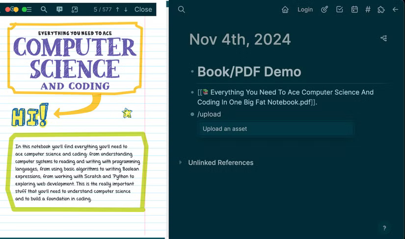
Task: Click the Book/PDF Demo heading block
Action: (x=249, y=72)
